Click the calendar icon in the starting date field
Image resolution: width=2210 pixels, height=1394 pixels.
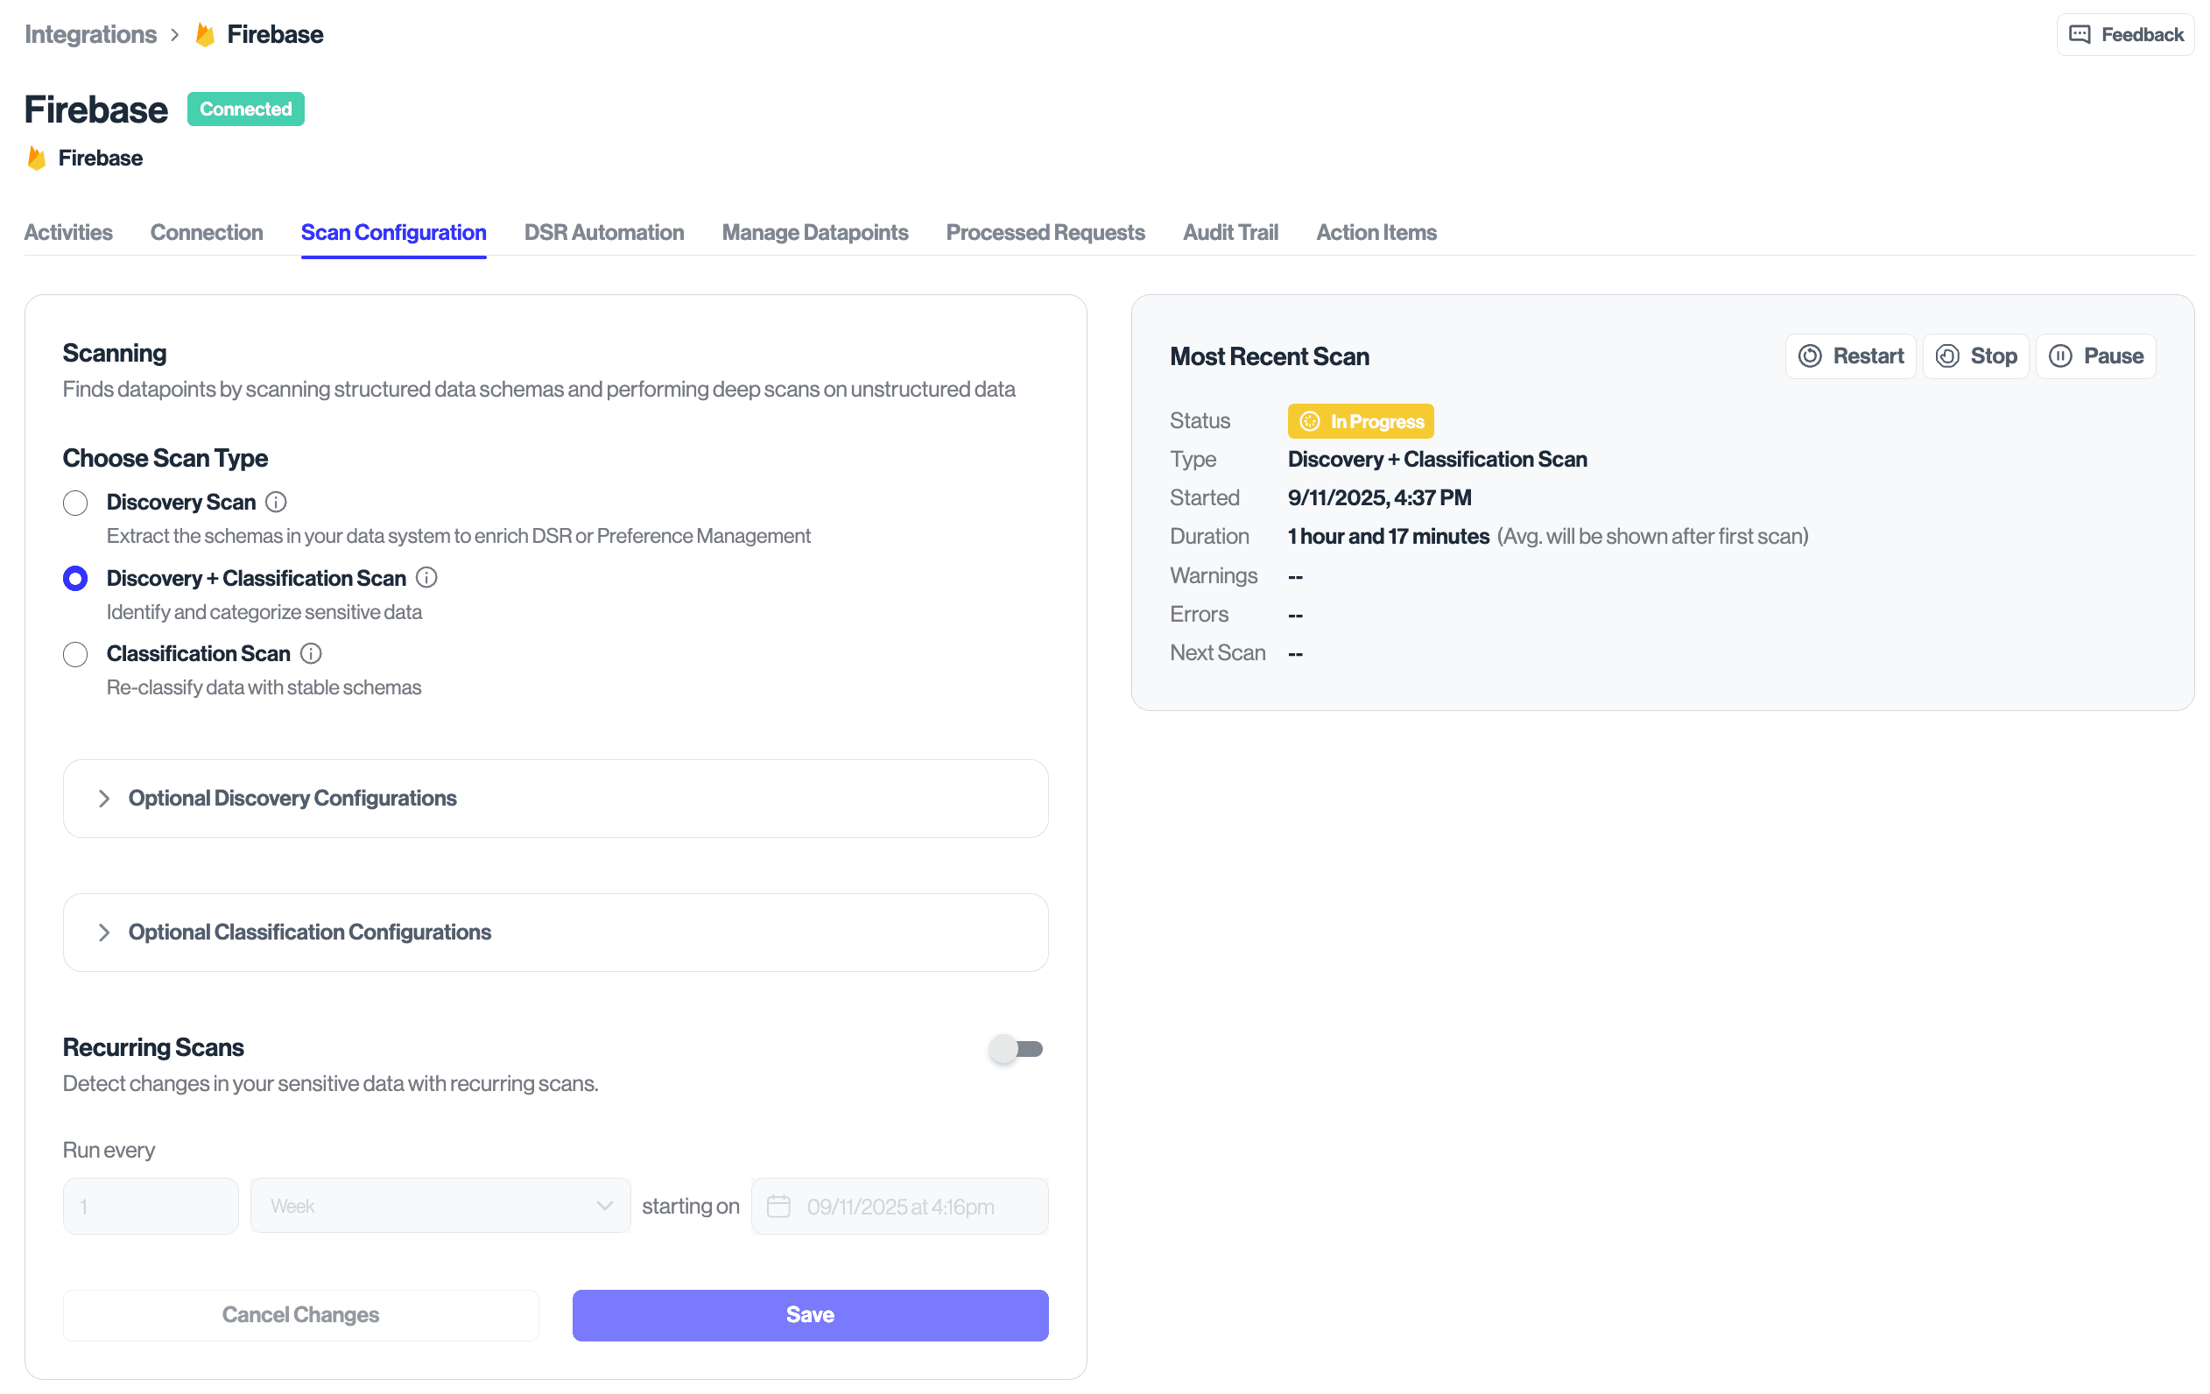point(779,1206)
